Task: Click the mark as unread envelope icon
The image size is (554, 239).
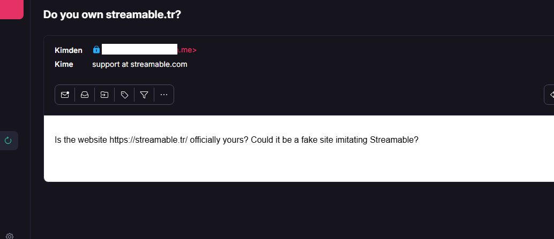Action: pos(65,95)
